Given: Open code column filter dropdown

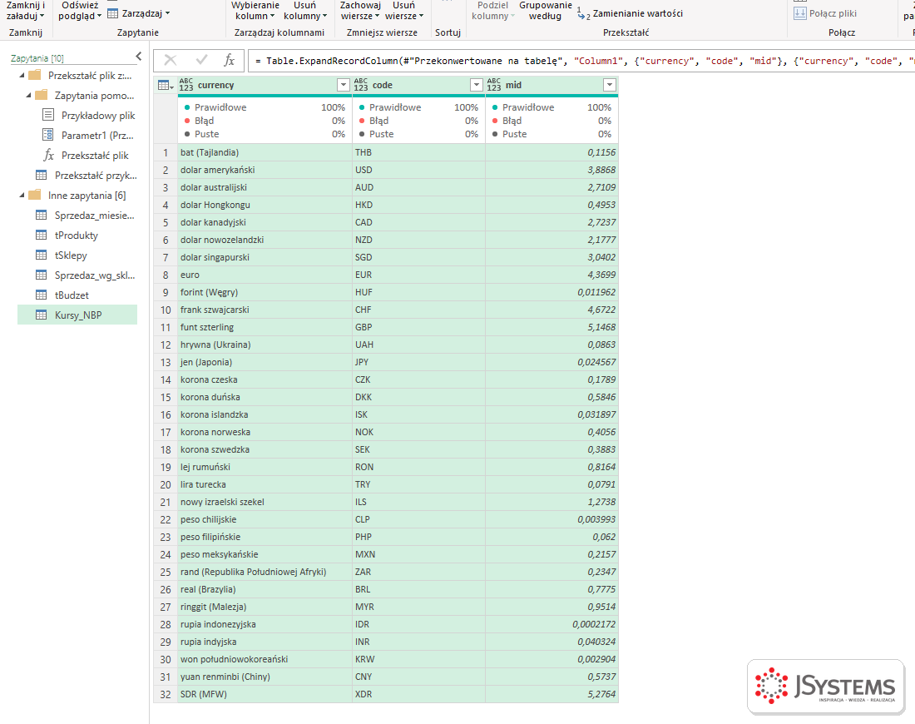Looking at the screenshot, I should pyautogui.click(x=477, y=85).
